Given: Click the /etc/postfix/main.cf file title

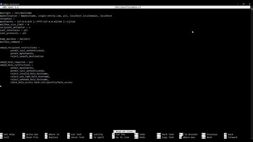Looking at the screenshot, I should 128,7.
